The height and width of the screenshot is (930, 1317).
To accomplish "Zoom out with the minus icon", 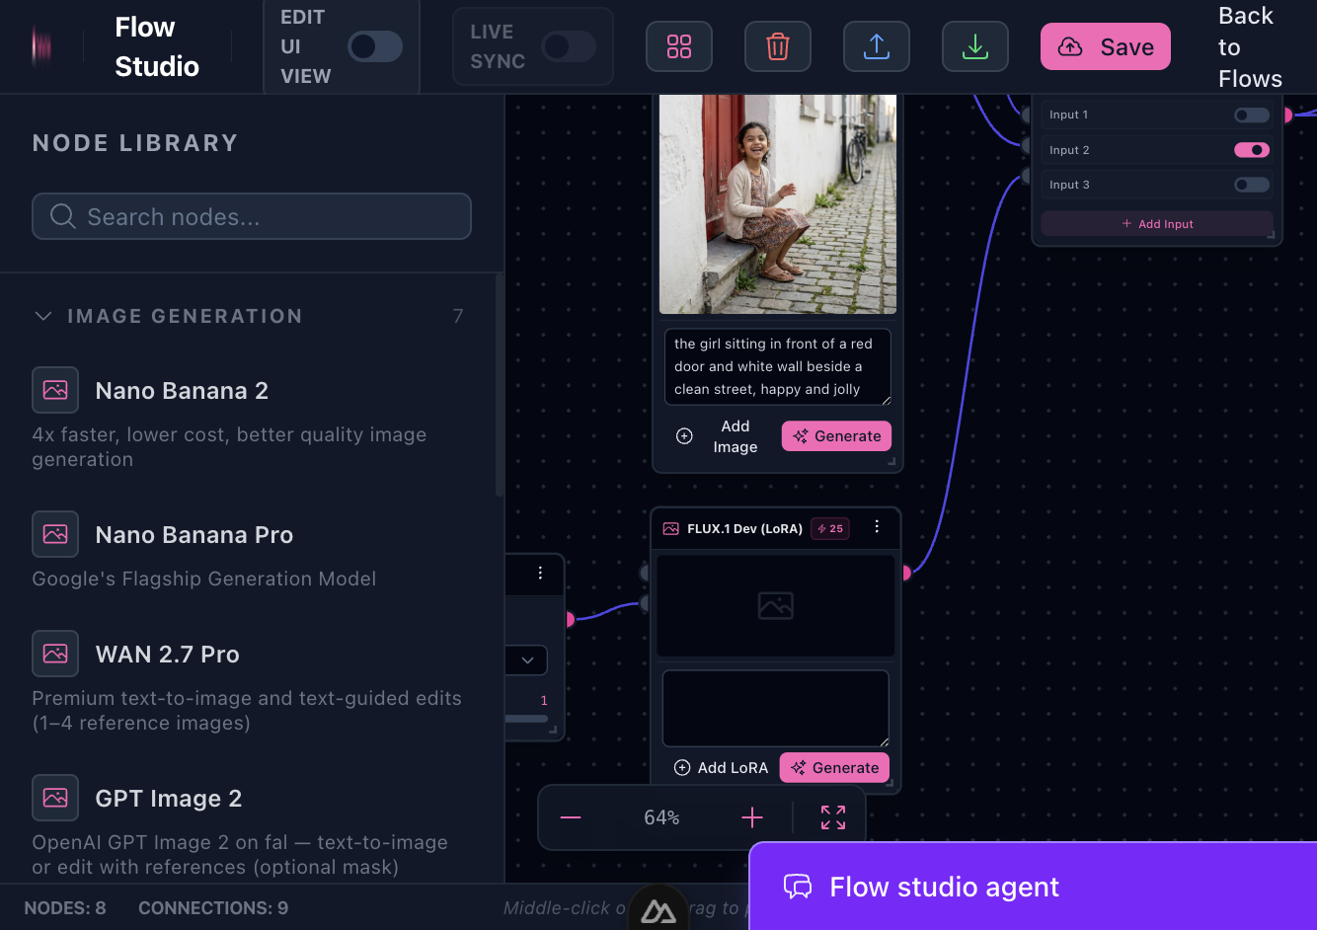I will (571, 817).
